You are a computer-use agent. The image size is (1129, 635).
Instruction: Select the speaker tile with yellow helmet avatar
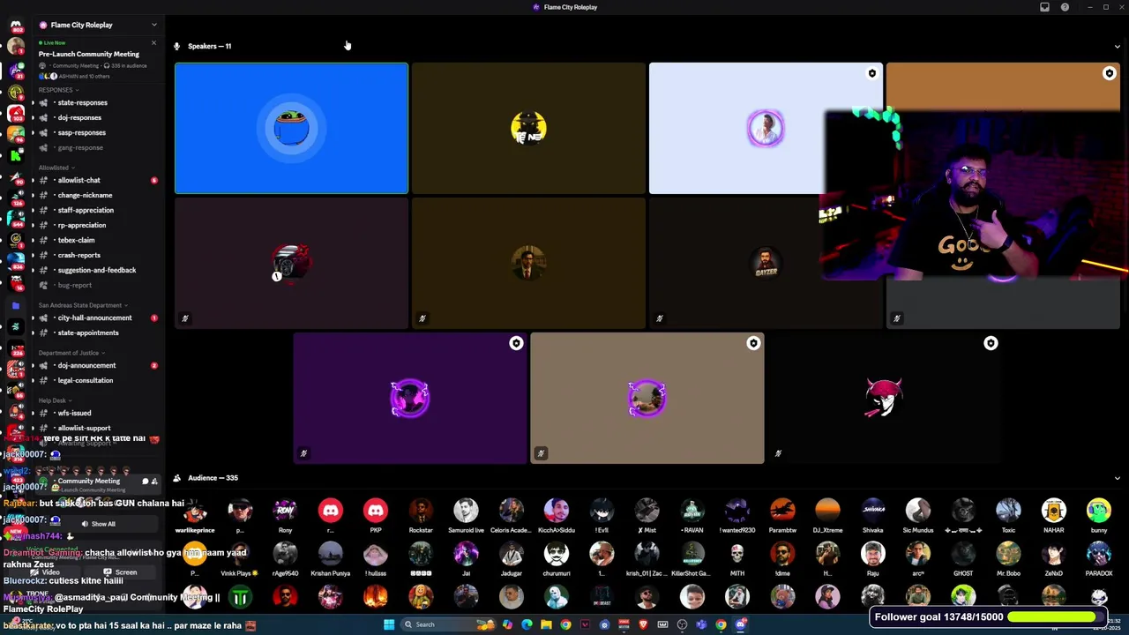pyautogui.click(x=528, y=128)
